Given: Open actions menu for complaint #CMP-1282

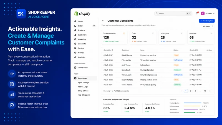Looking at the screenshot, I should coord(210,80).
